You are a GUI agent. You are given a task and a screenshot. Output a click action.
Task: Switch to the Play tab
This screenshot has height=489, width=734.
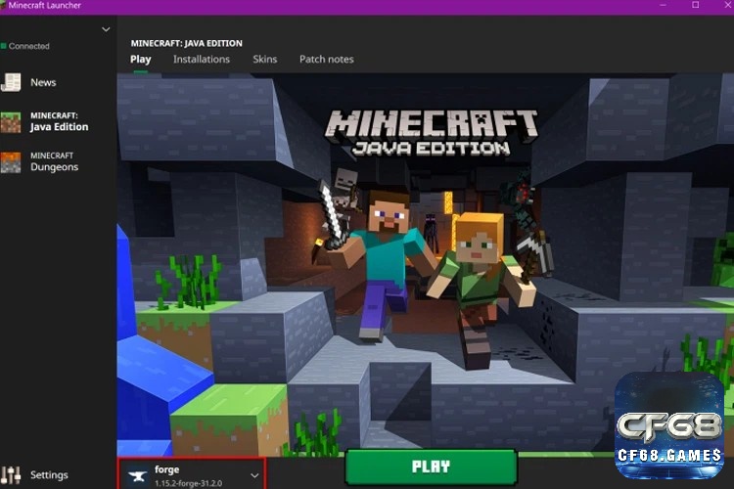(140, 60)
